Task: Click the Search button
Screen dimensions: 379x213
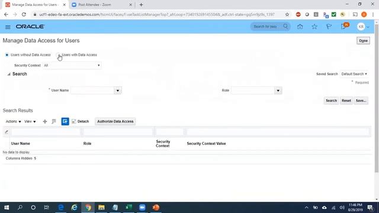Action: pos(331,101)
